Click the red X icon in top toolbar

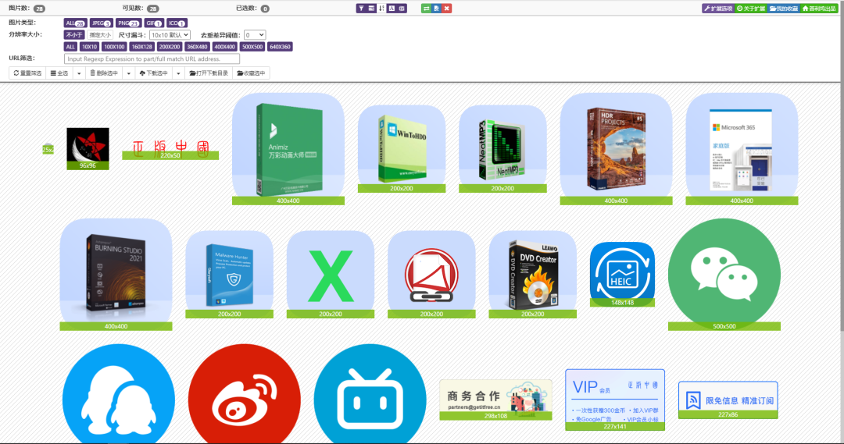(447, 9)
